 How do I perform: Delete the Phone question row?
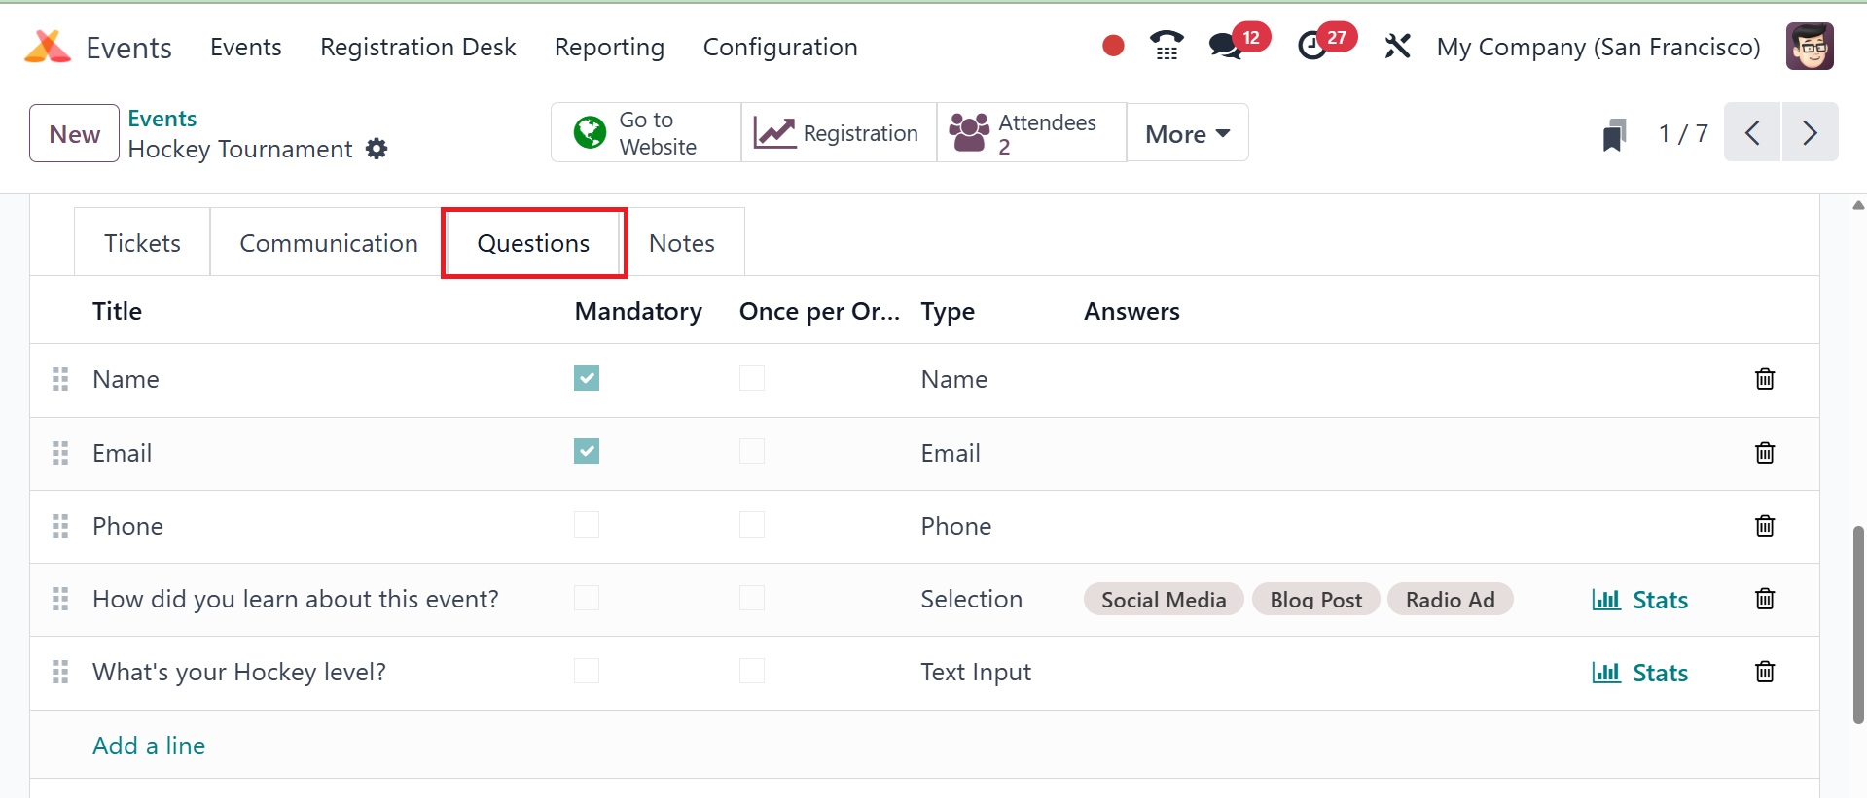point(1764,526)
